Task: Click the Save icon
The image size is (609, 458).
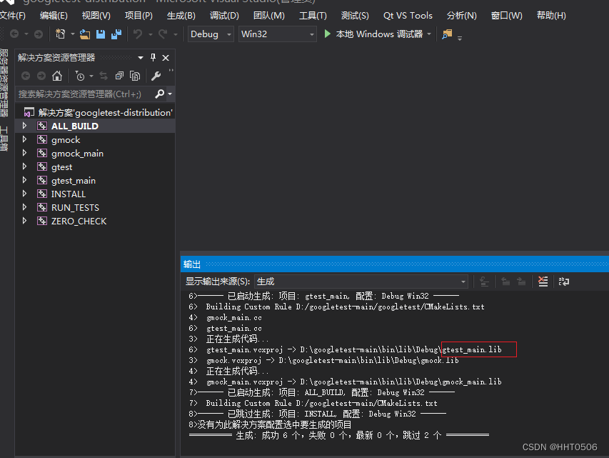Action: (x=101, y=34)
